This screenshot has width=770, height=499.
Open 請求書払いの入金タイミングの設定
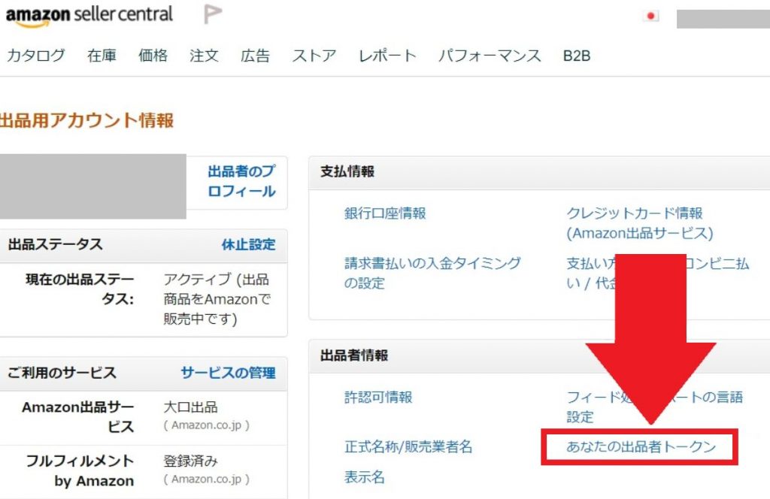coord(432,273)
